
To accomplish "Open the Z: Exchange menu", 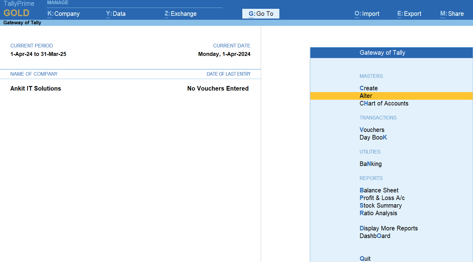I will [x=181, y=14].
